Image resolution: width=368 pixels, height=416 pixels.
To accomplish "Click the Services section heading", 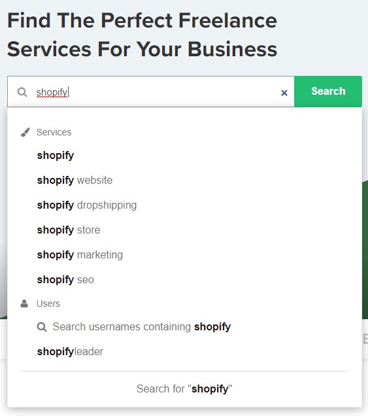I will [x=54, y=132].
